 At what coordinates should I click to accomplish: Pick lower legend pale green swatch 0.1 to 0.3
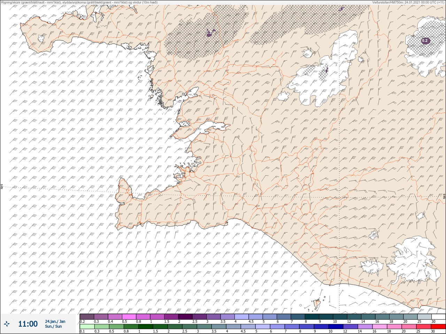pos(87,327)
